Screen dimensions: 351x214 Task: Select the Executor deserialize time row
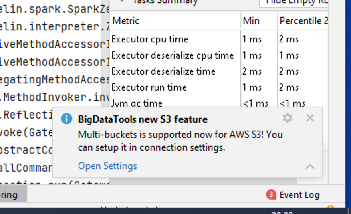tap(163, 71)
